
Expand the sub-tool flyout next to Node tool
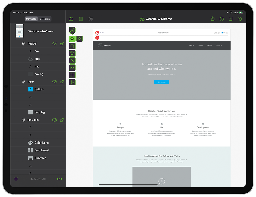tap(79, 39)
